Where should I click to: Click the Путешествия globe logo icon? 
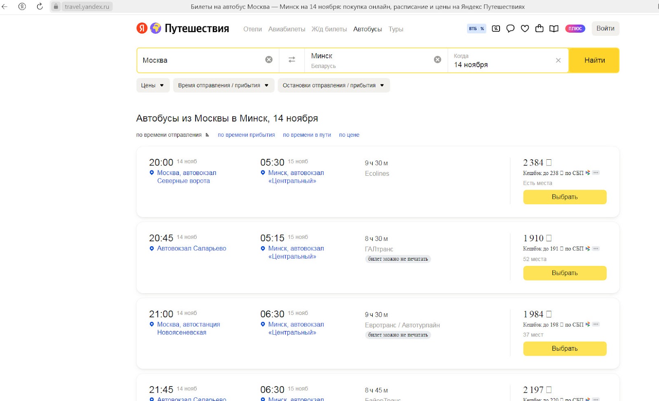click(156, 28)
